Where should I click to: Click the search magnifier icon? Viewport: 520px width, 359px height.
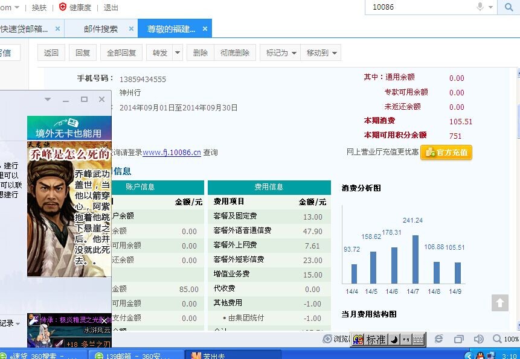click(x=506, y=7)
